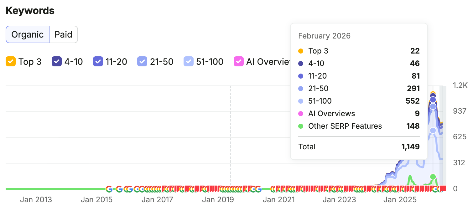The width and height of the screenshot is (473, 211).
Task: Click the 21-50 dot in the tooltip
Action: pyautogui.click(x=301, y=89)
